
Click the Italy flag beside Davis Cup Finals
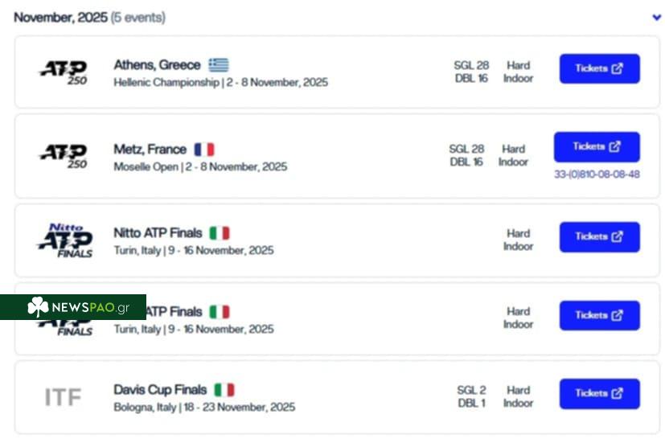224,390
